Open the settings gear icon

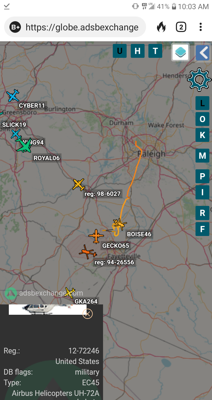(199, 79)
